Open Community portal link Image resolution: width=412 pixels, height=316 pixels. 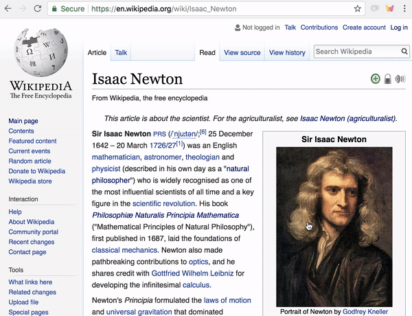click(34, 232)
